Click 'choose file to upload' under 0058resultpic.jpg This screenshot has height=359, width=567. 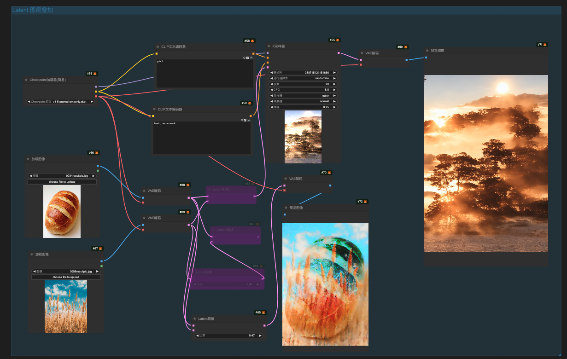65,277
